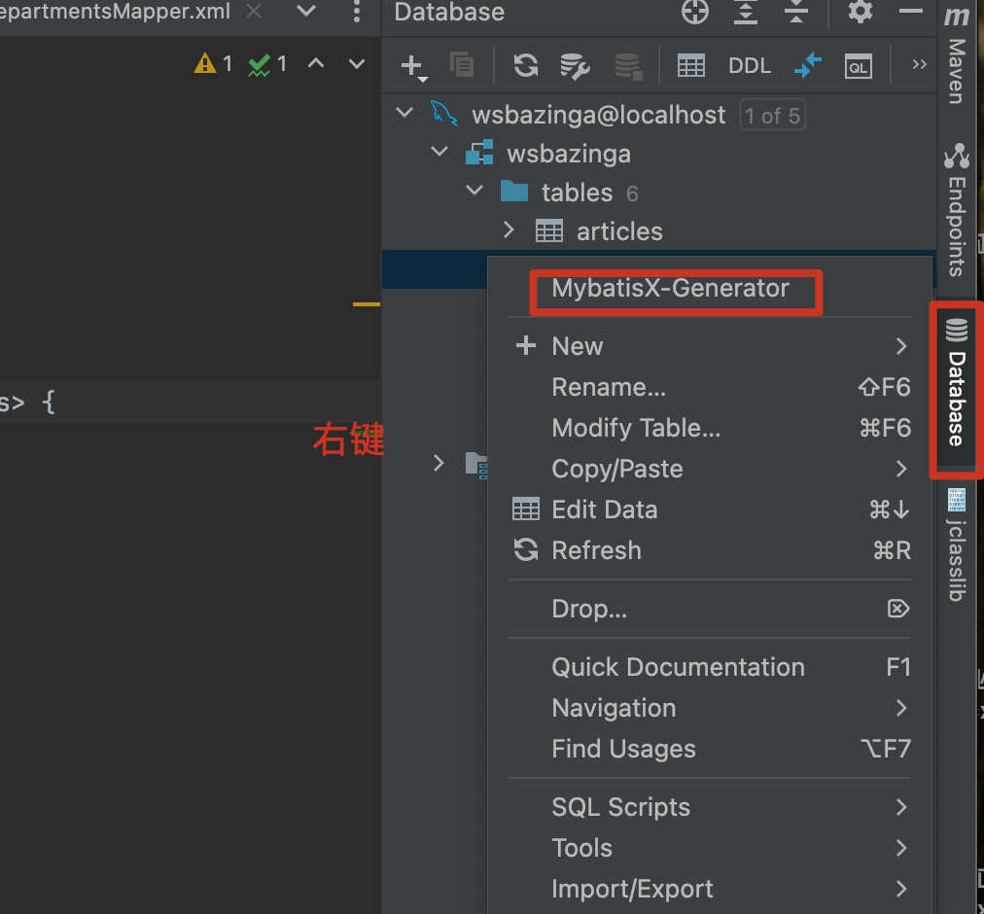Refresh the database tree from toolbar
The image size is (984, 914).
pyautogui.click(x=526, y=65)
